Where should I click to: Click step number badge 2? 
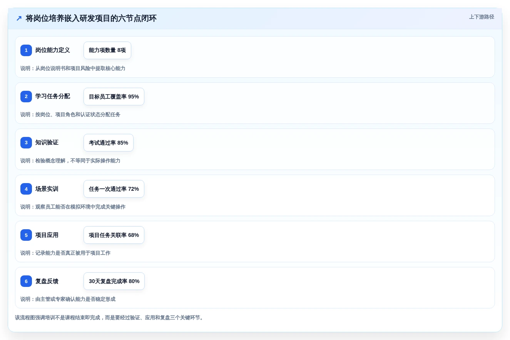(26, 97)
